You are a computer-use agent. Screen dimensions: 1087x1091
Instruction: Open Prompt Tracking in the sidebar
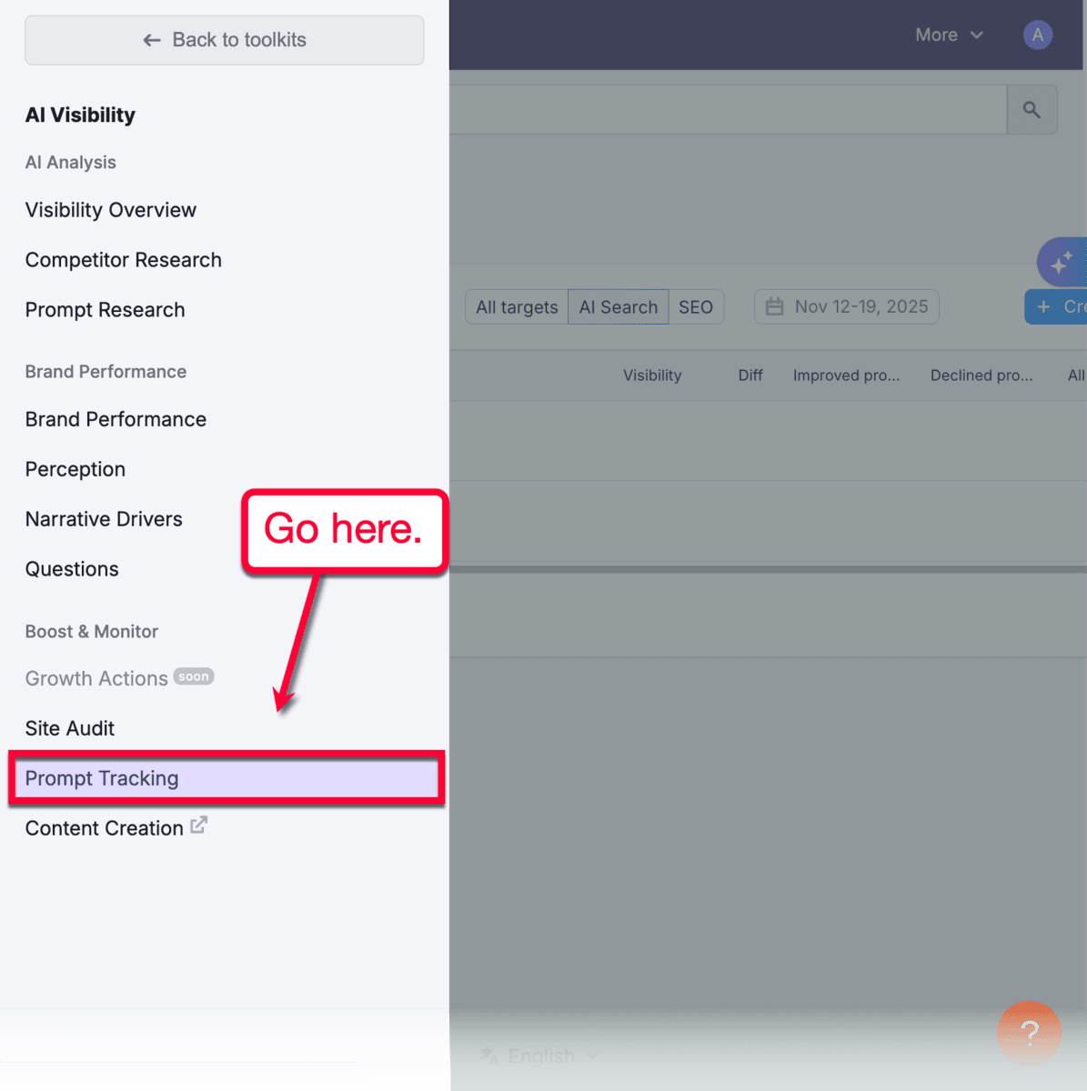[102, 778]
